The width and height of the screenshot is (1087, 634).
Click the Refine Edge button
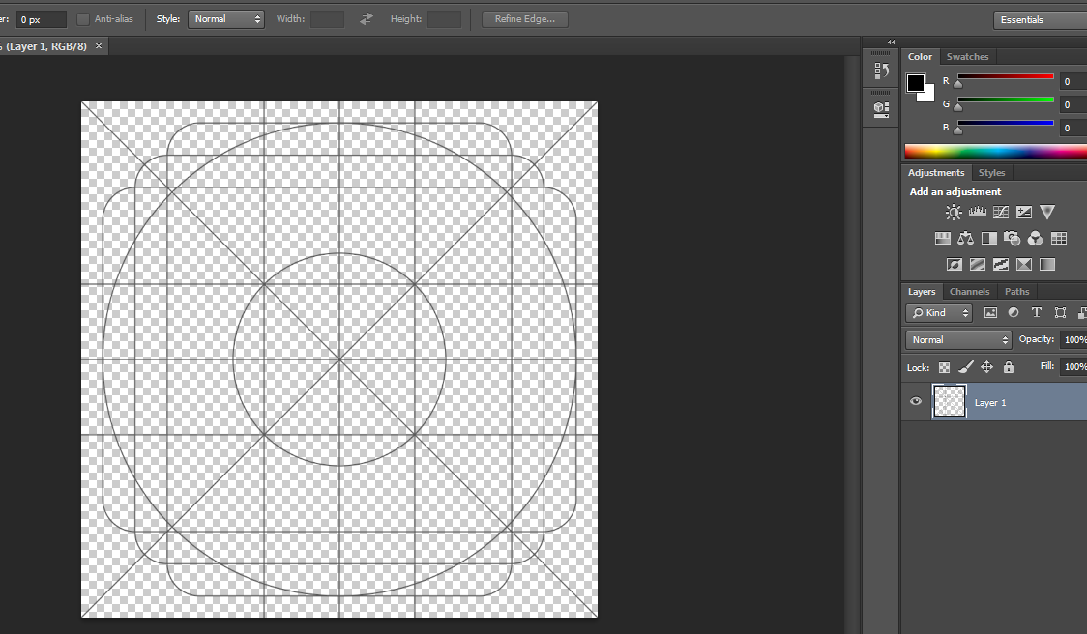[525, 19]
